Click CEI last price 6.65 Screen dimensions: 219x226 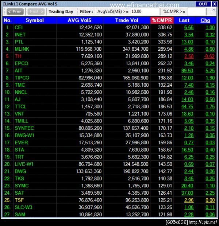tap(189, 27)
